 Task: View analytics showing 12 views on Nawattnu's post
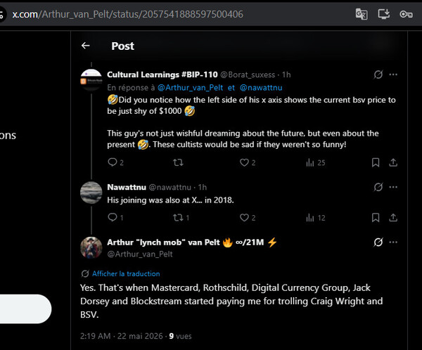315,218
